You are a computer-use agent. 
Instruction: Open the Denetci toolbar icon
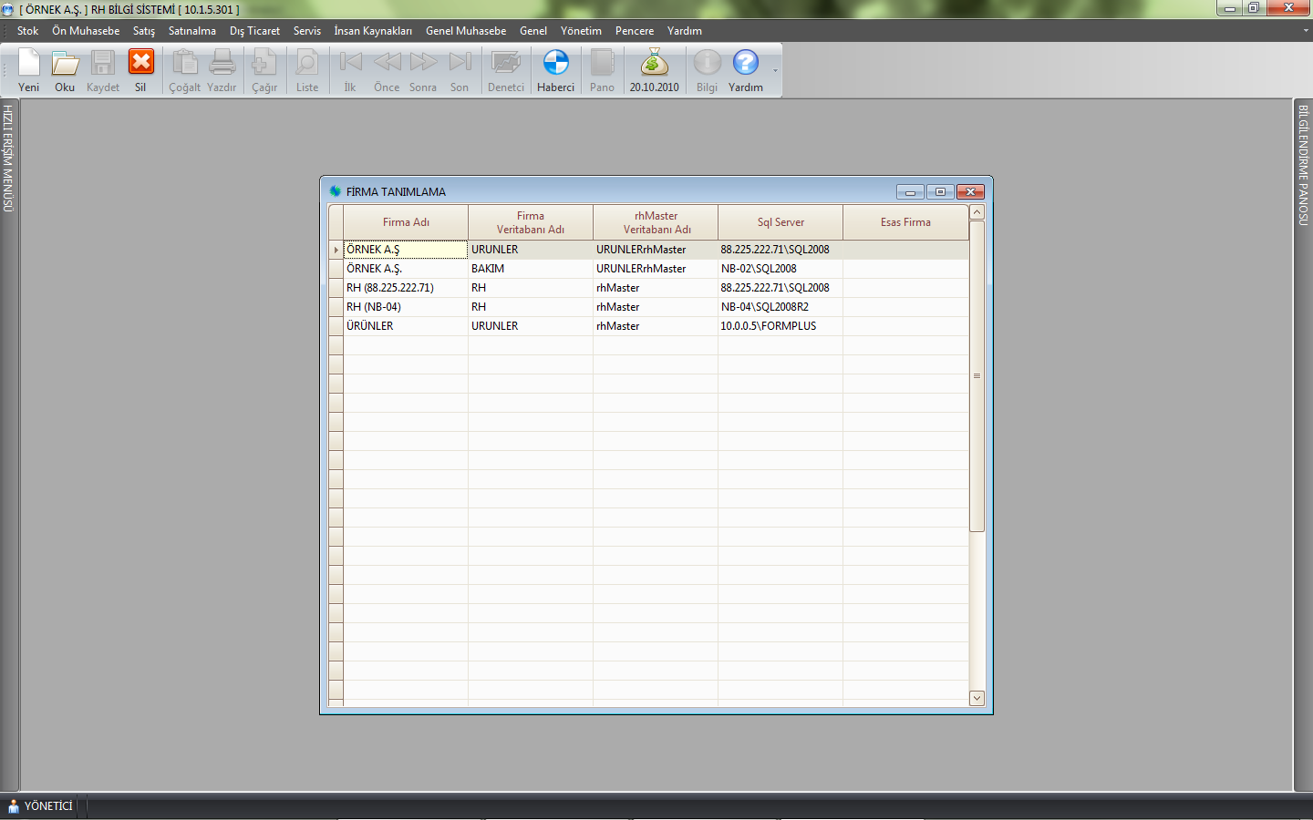[x=505, y=70]
